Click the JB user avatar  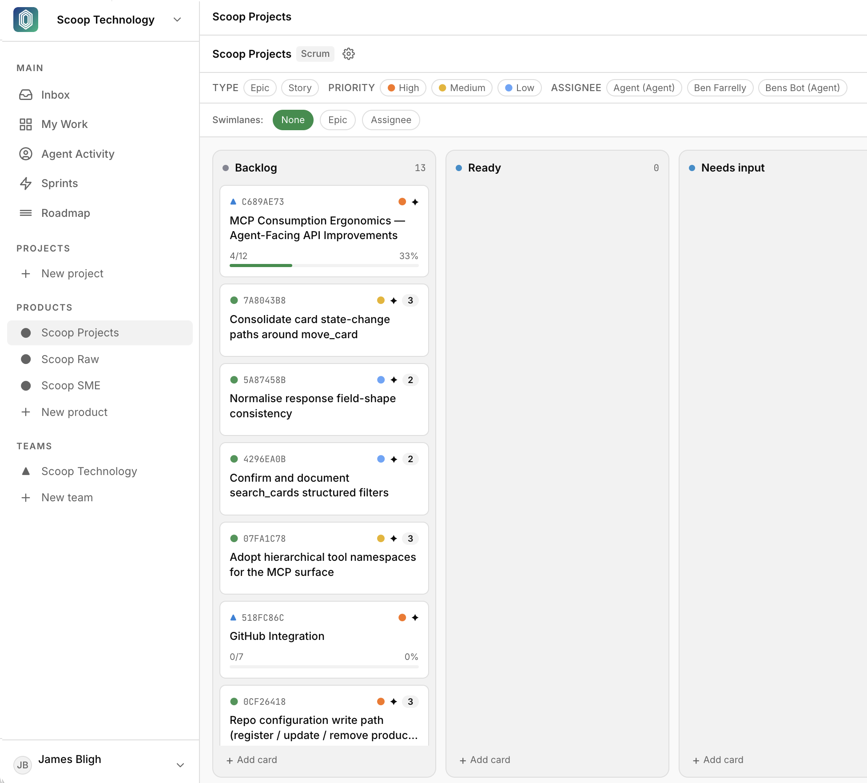[x=22, y=765]
